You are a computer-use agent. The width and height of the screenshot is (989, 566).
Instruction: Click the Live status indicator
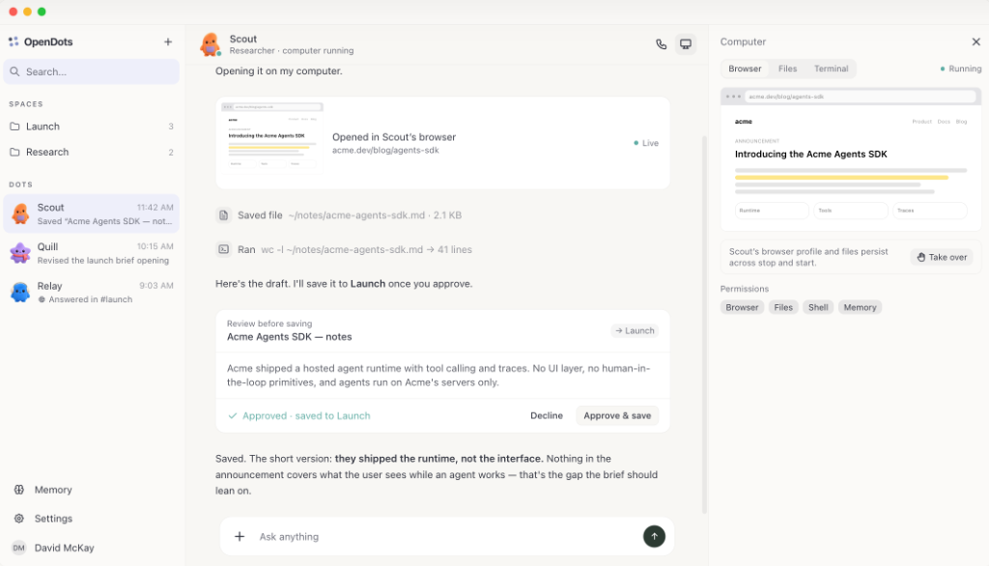click(646, 143)
